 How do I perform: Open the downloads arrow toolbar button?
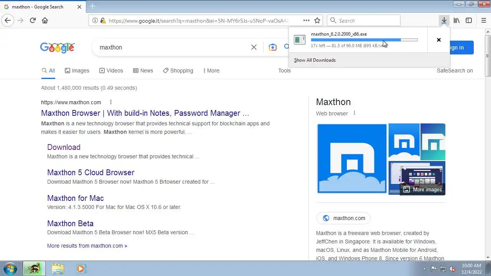tap(444, 20)
